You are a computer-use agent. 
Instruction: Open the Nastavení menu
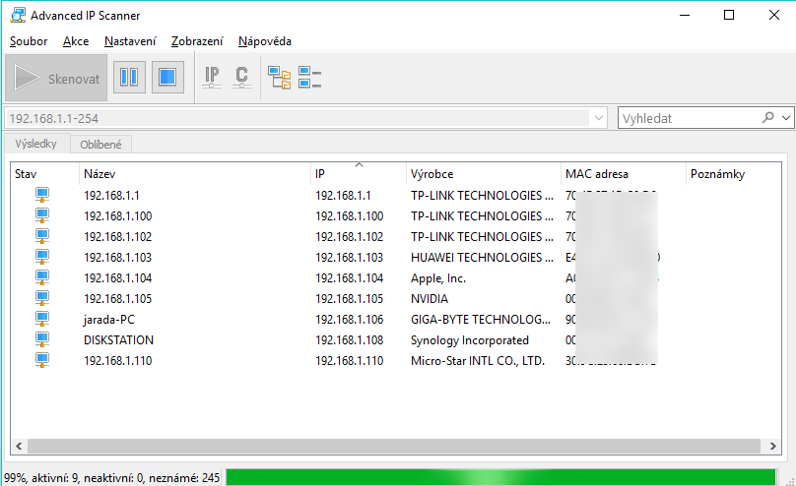click(130, 41)
